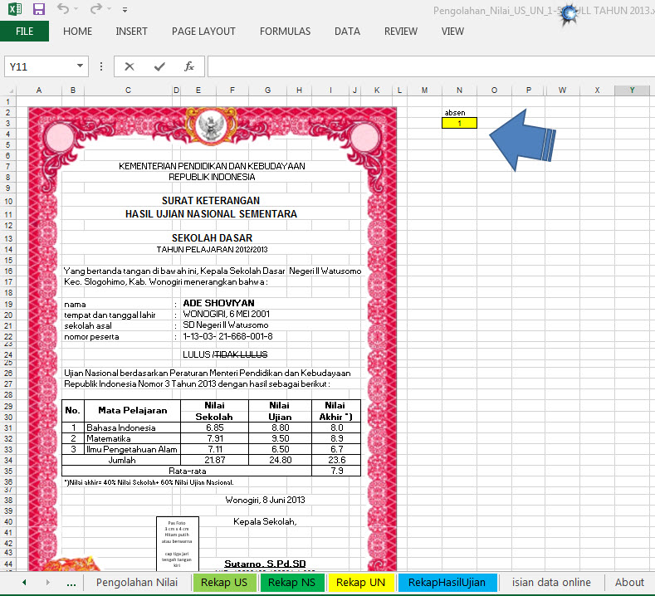Click the Save icon in the quick access toolbar

[x=39, y=9]
